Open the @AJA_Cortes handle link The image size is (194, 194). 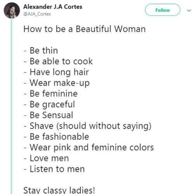click(x=37, y=14)
